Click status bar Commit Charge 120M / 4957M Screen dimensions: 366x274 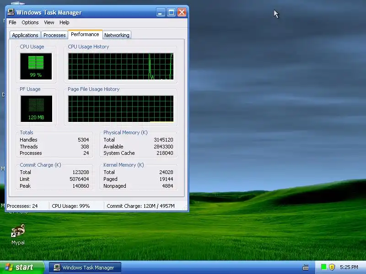[140, 206]
